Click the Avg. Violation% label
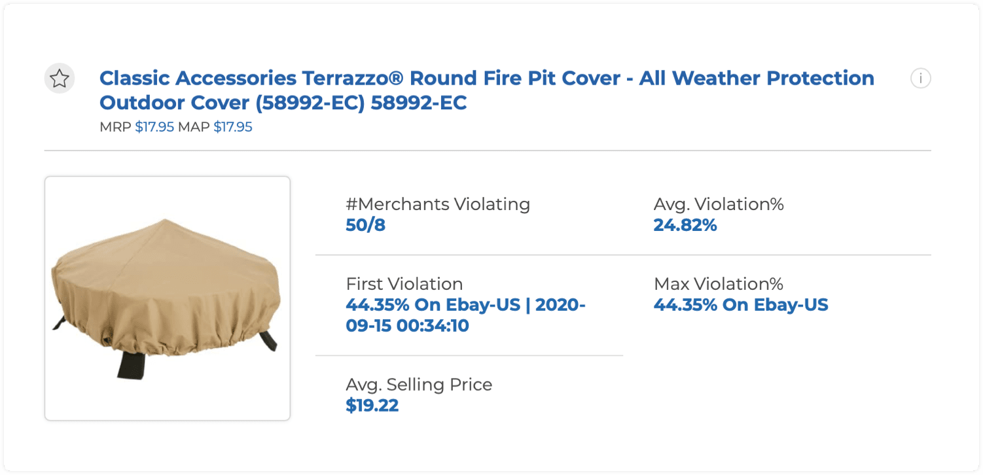Image resolution: width=983 pixels, height=475 pixels. tap(718, 204)
